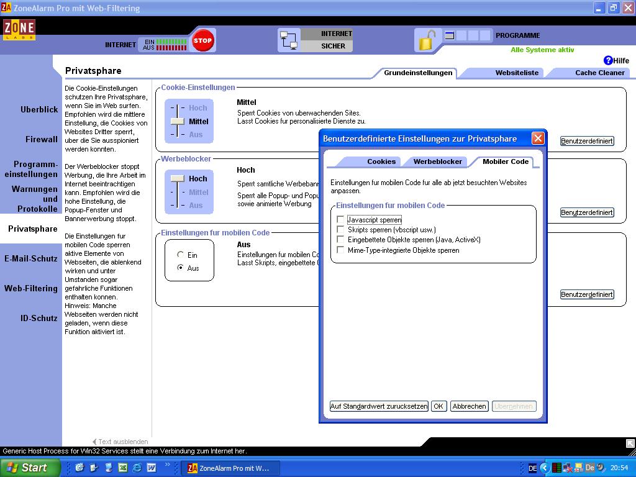Click the SICHER zone label at top center
The image size is (636, 477).
(x=333, y=46)
